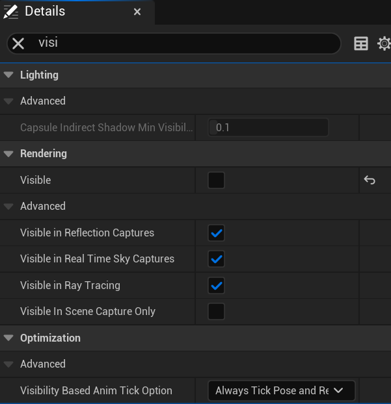
Task: Collapse Advanced under Optimization
Action: [x=8, y=364]
